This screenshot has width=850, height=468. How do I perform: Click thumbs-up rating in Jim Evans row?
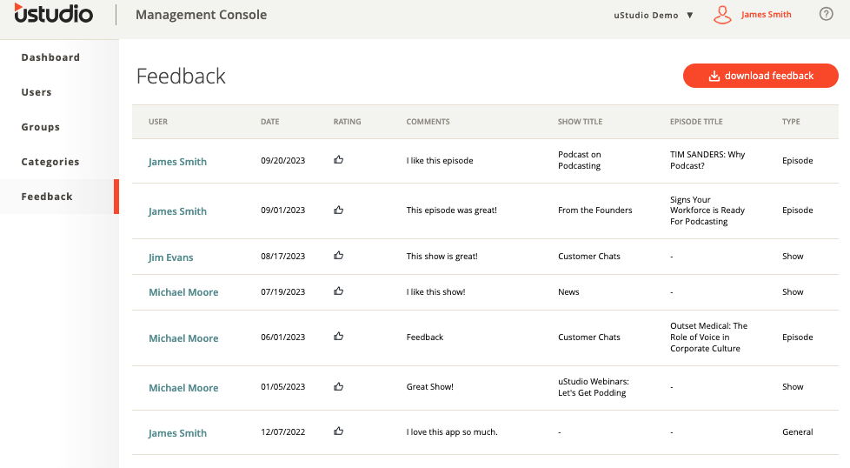click(x=339, y=256)
